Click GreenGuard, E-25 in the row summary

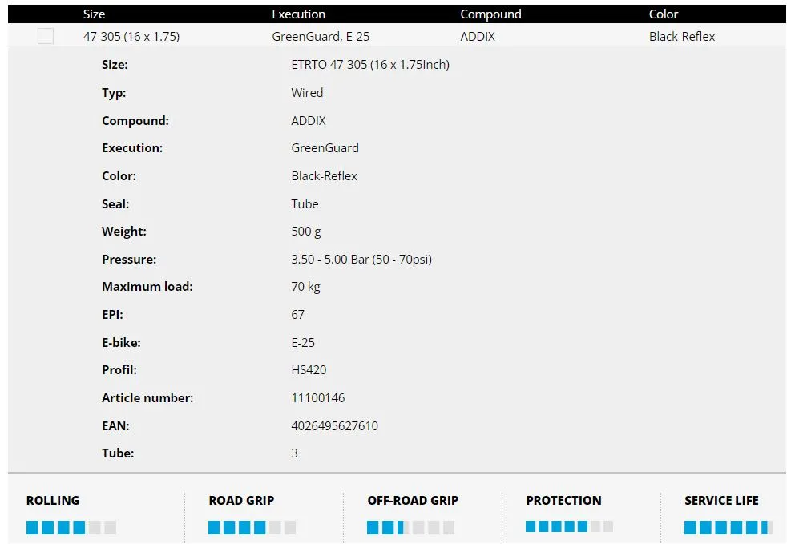pyautogui.click(x=321, y=37)
